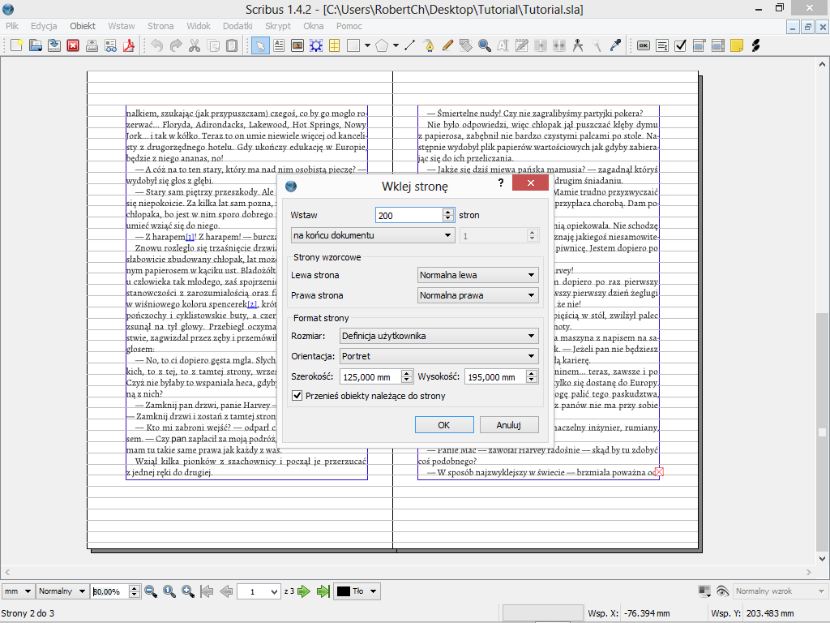
Task: Click the black Tło layer color swatch
Action: (x=344, y=591)
